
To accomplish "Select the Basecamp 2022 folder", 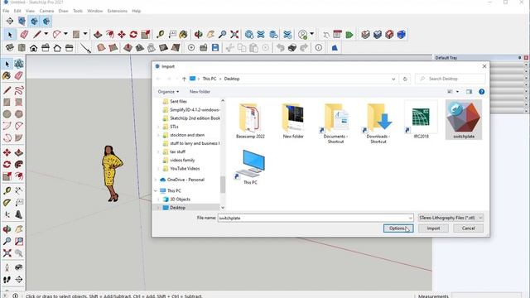I will click(x=250, y=122).
